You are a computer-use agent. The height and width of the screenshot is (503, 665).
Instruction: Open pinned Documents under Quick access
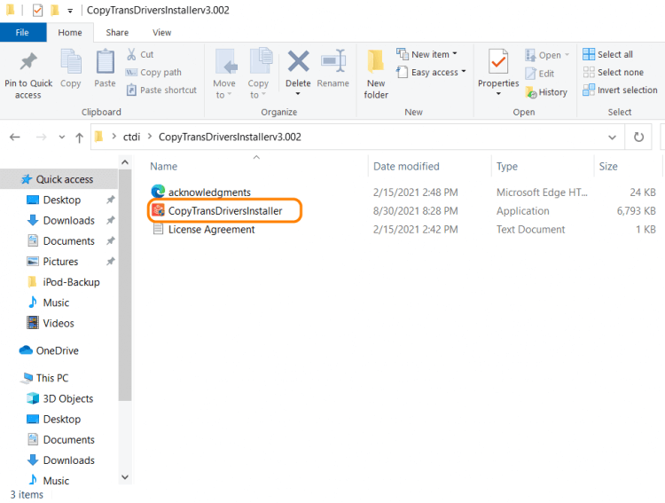68,241
